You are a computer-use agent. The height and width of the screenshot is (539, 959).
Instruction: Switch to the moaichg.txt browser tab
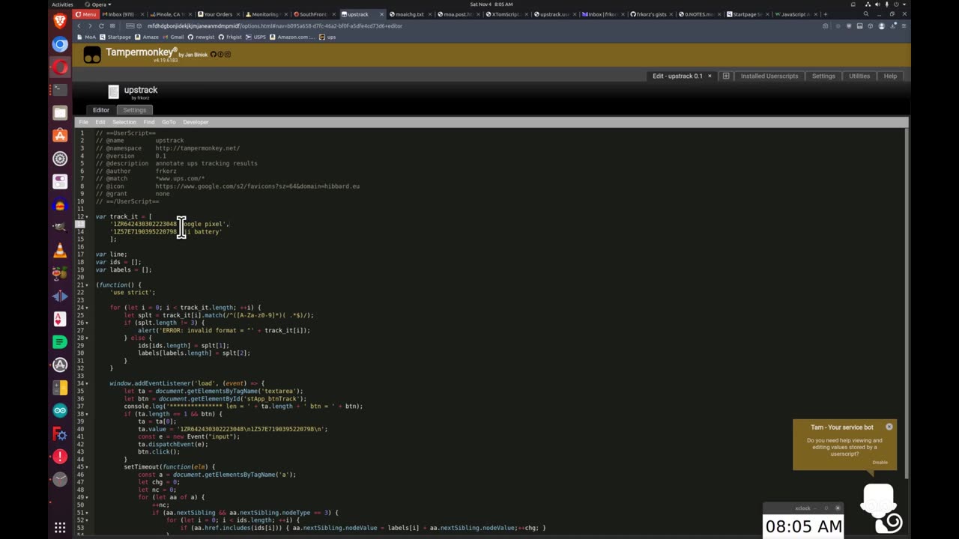click(x=408, y=14)
